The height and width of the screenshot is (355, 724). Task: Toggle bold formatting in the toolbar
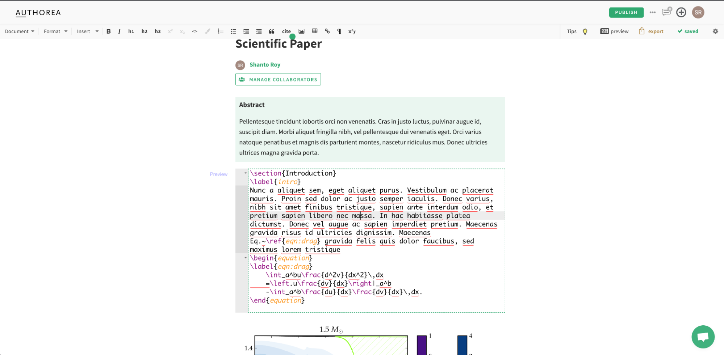[x=108, y=31]
